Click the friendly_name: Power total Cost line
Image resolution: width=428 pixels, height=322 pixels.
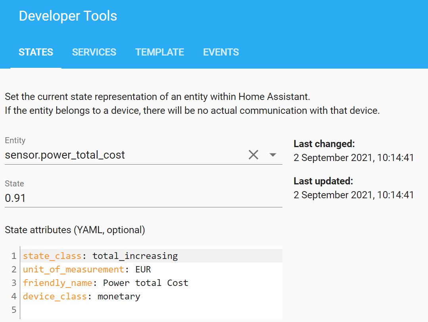152,283
